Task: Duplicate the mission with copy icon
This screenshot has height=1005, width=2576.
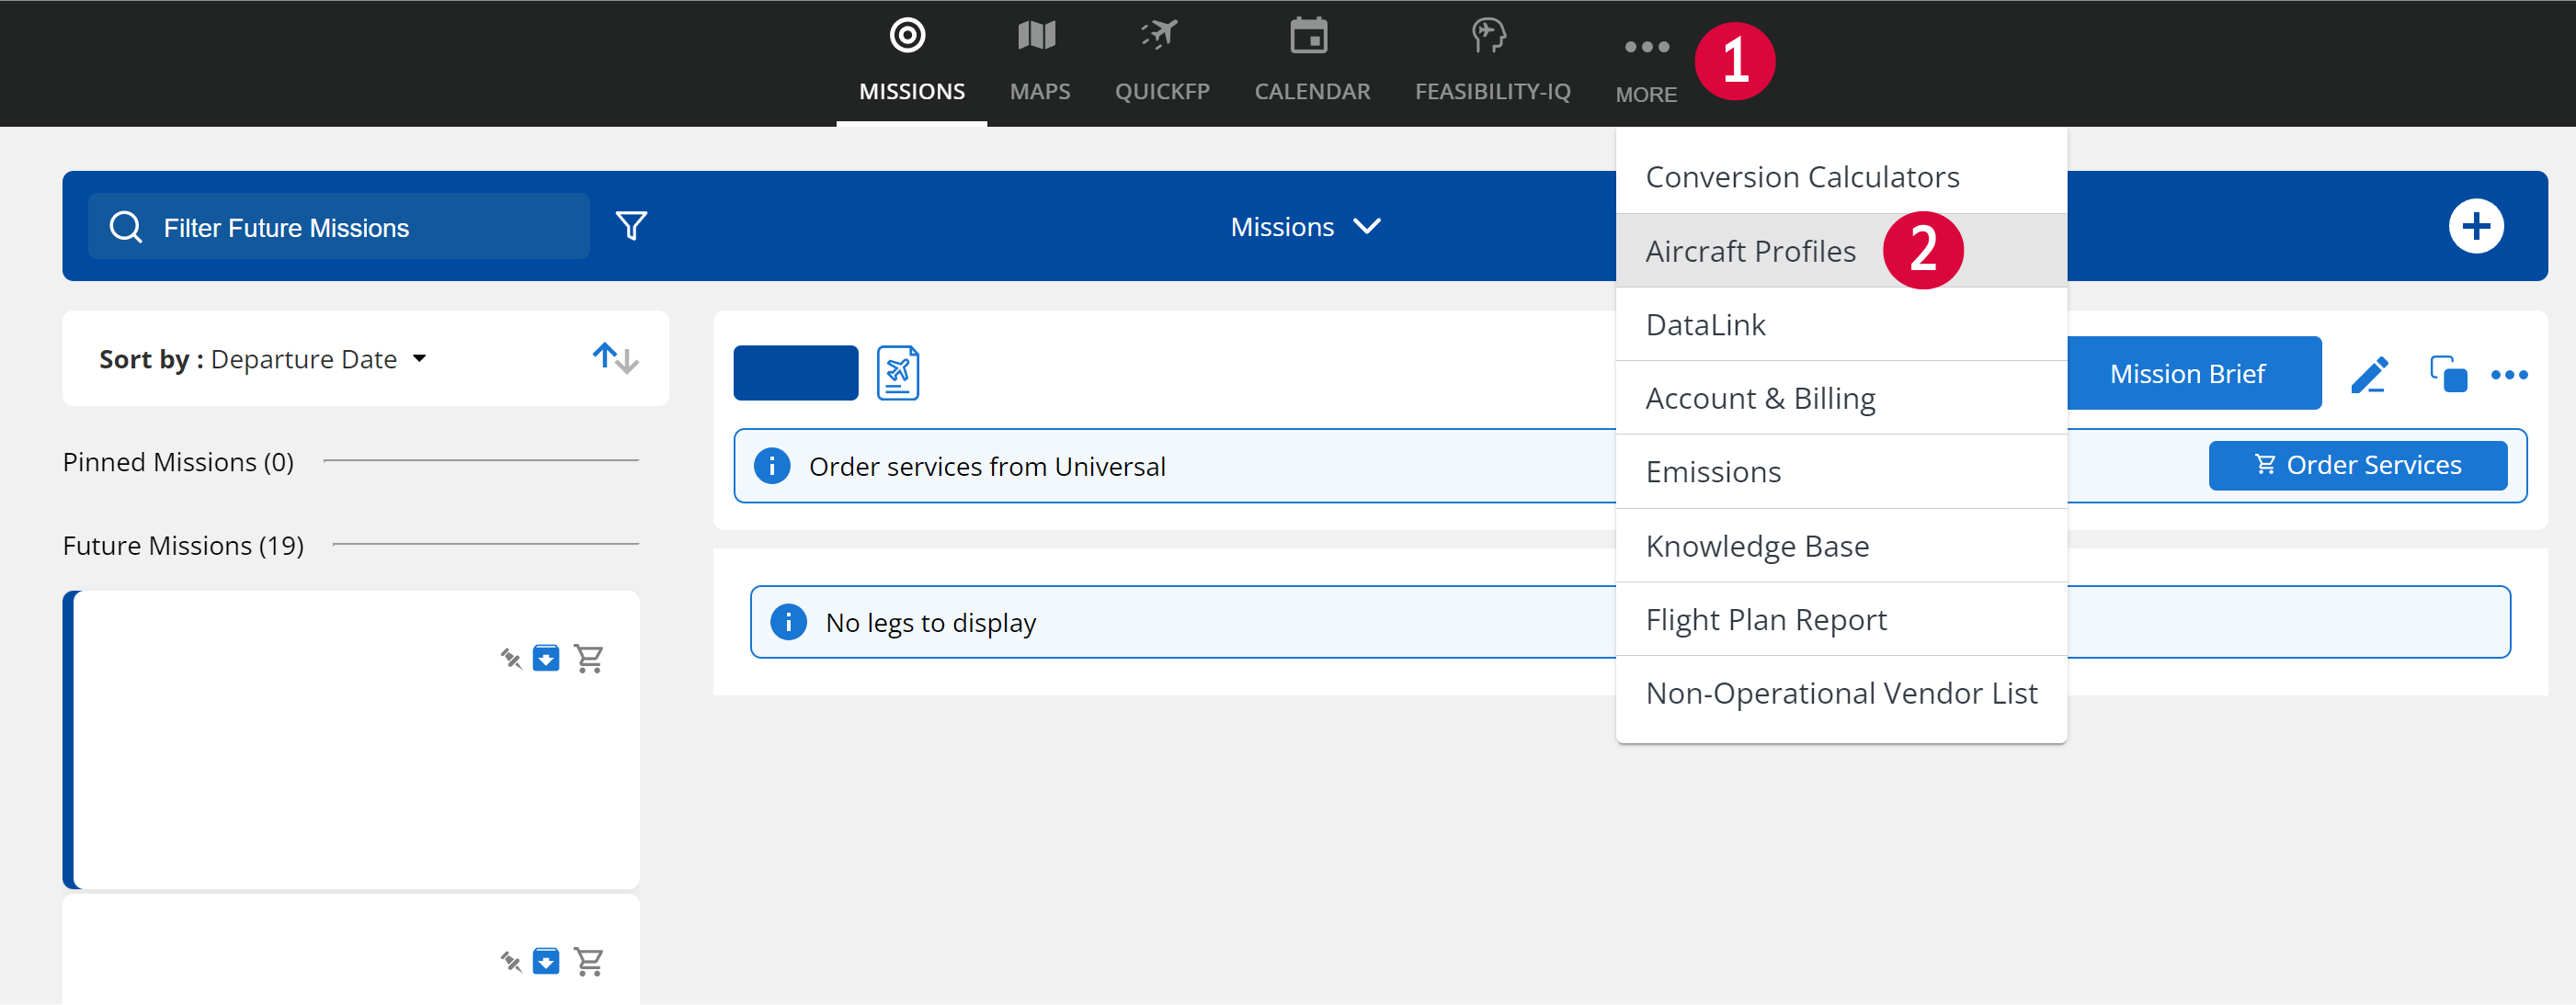Action: coord(2448,375)
